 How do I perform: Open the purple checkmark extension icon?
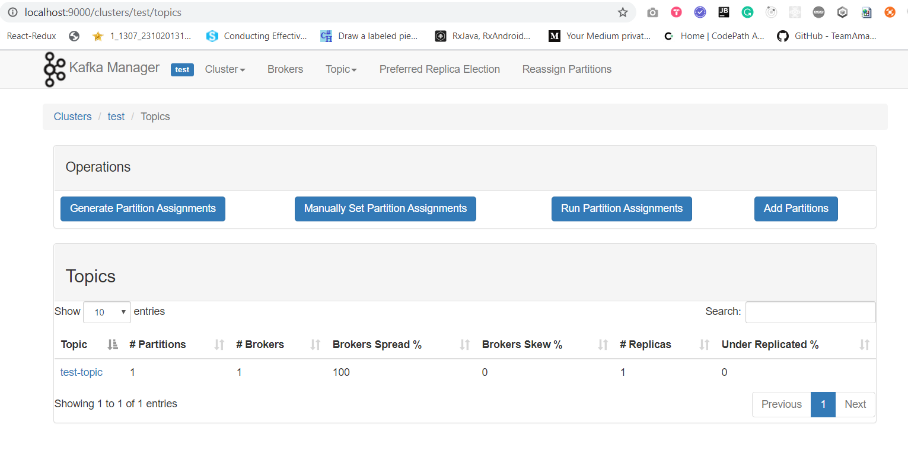(x=700, y=12)
